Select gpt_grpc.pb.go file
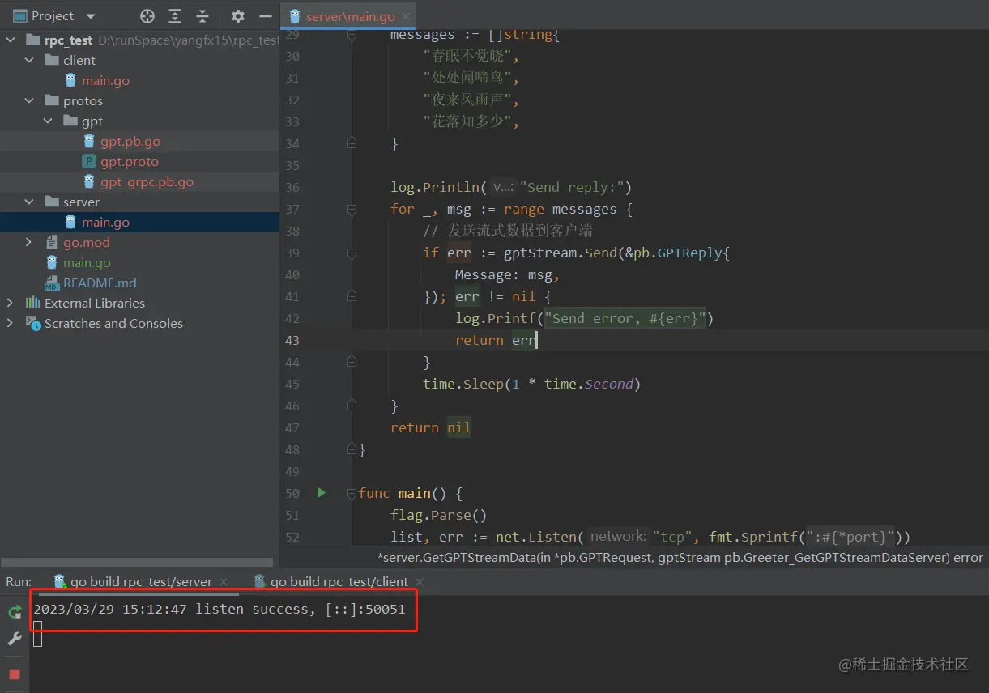The height and width of the screenshot is (693, 989). click(x=147, y=181)
